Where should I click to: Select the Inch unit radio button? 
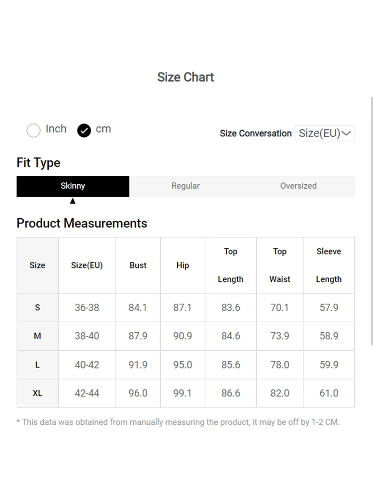click(33, 130)
